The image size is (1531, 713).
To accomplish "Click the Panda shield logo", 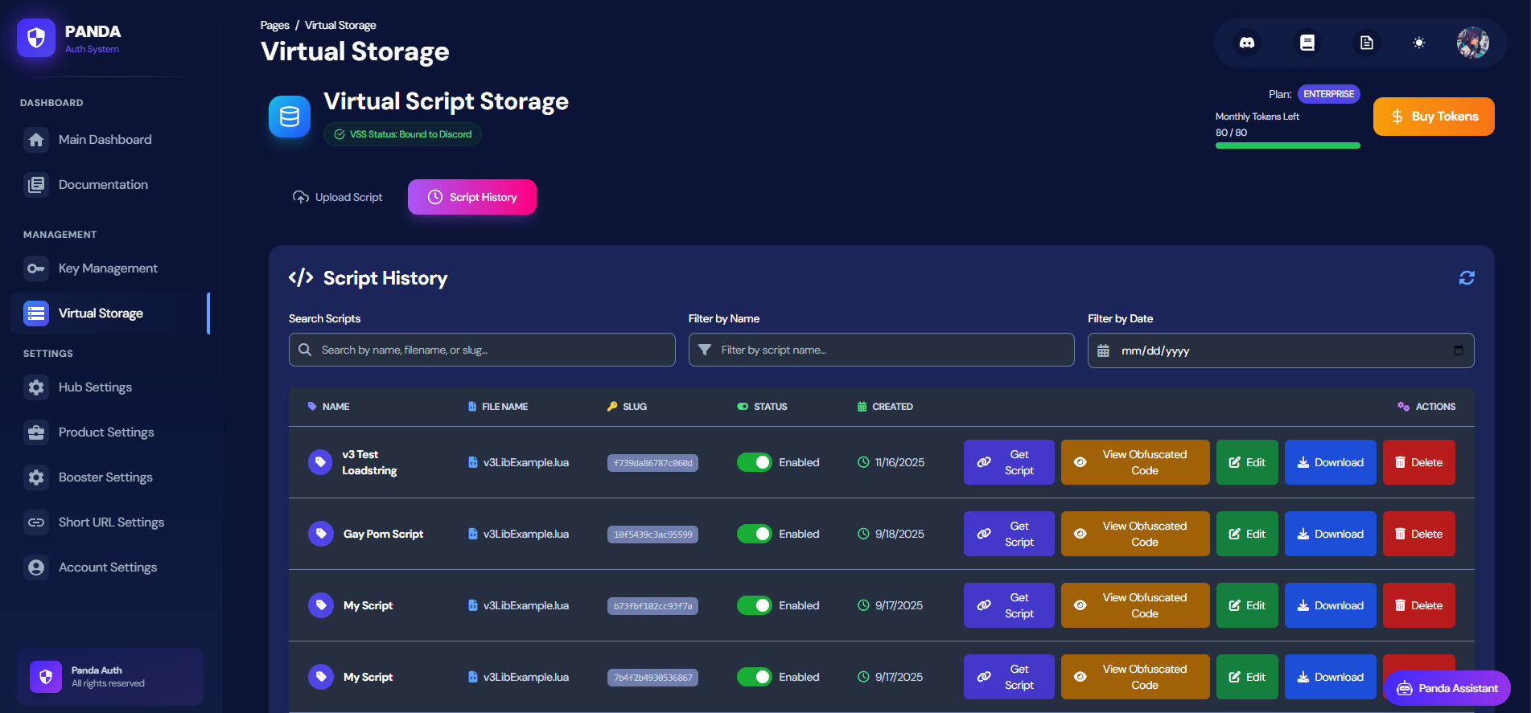I will tap(36, 38).
